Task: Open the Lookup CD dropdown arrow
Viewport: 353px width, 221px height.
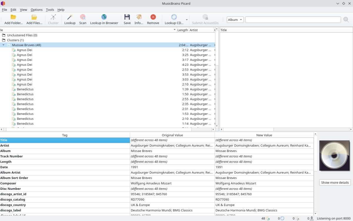Action: [187, 20]
